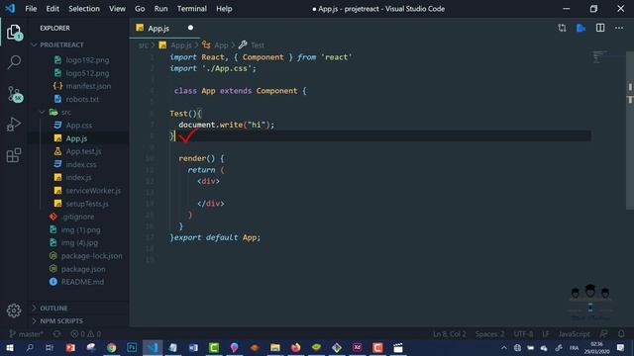
Task: Split the editor to the right
Action: pos(600,28)
